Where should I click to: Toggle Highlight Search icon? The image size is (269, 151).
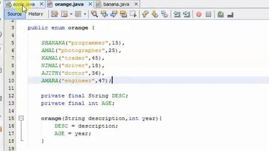pyautogui.click(x=124, y=14)
